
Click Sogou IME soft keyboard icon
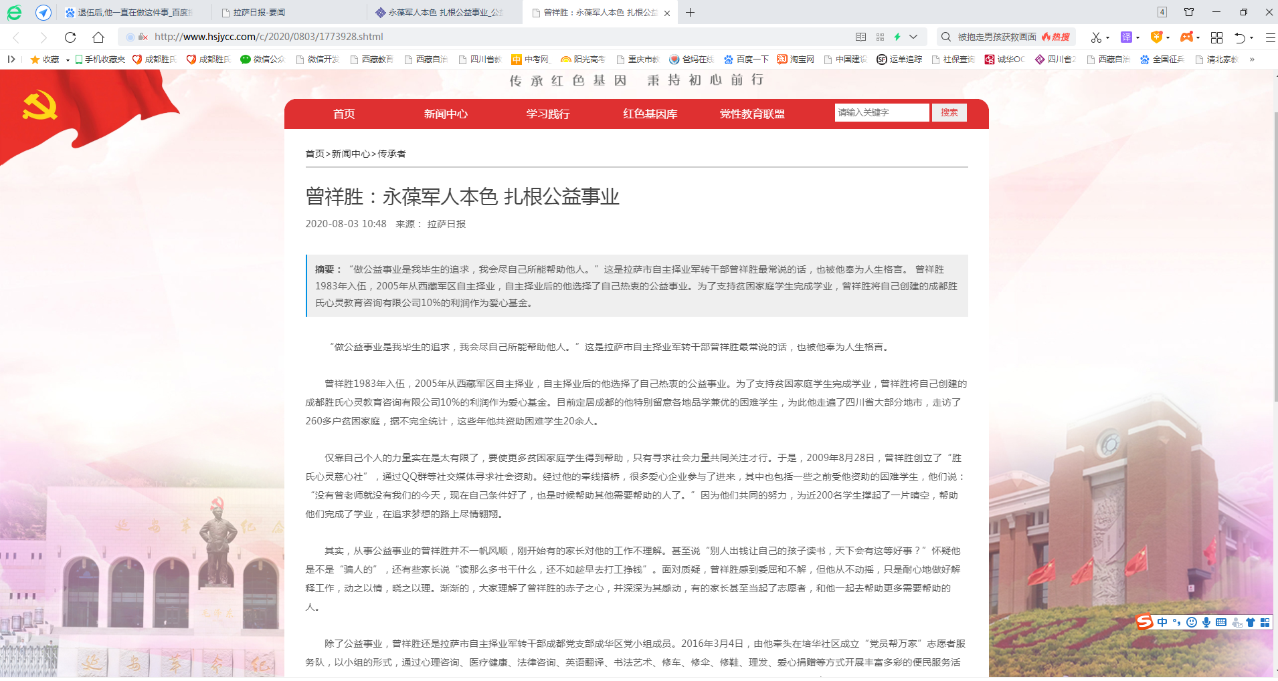(x=1220, y=622)
